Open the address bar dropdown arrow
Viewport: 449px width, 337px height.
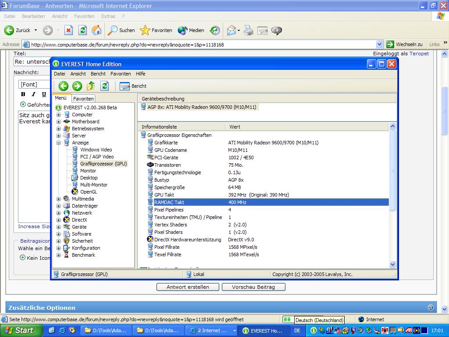(x=379, y=44)
